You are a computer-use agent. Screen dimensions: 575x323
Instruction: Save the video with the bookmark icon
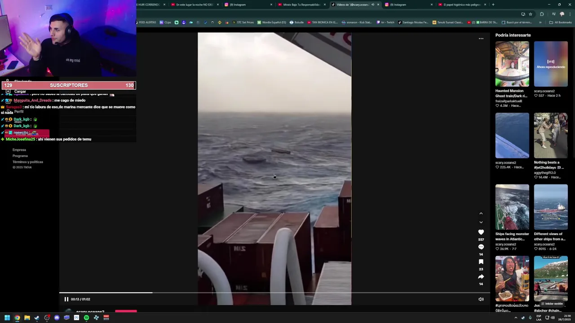tap(481, 262)
